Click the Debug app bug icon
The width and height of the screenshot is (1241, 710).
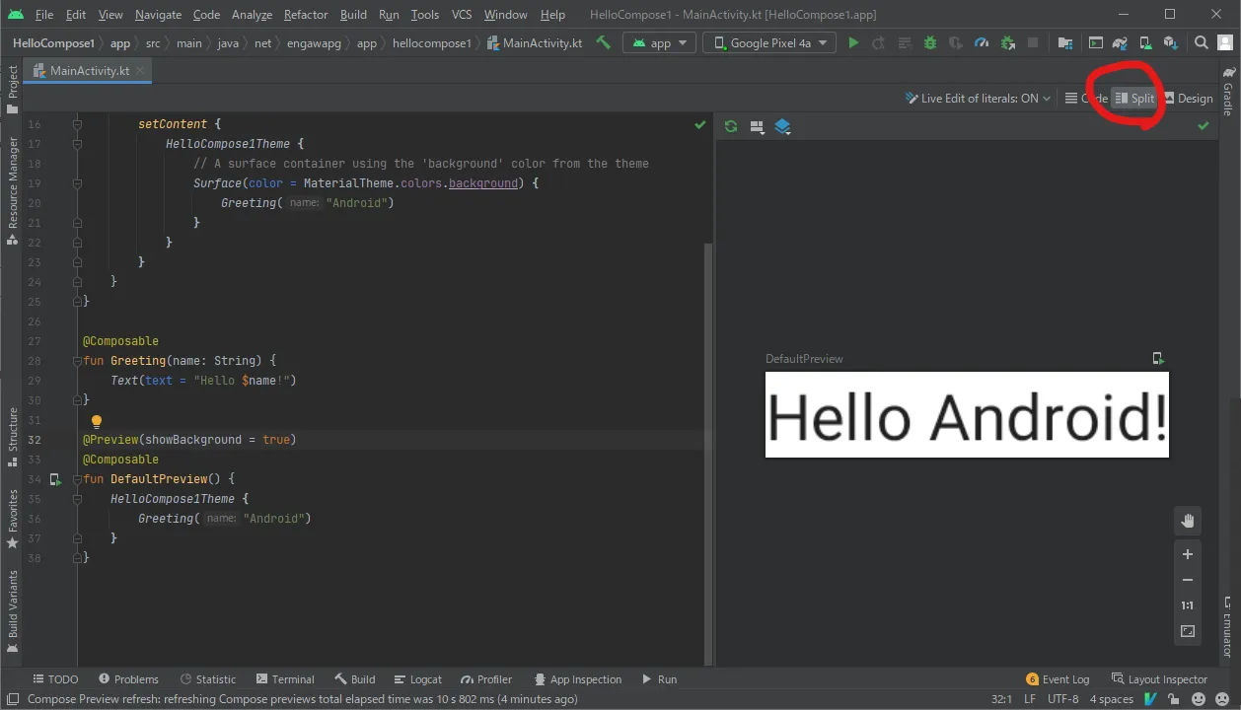point(929,43)
